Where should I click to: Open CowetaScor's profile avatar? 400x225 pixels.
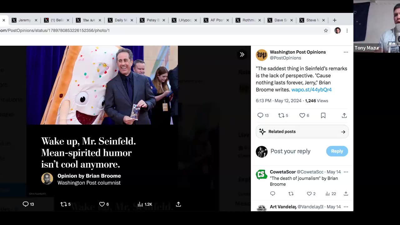coord(262,174)
